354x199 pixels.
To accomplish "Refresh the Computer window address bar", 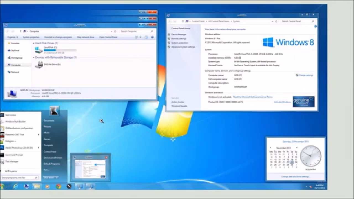I will (x=115, y=31).
